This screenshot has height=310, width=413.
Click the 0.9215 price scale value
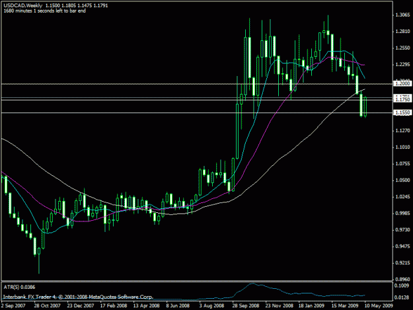point(402,263)
